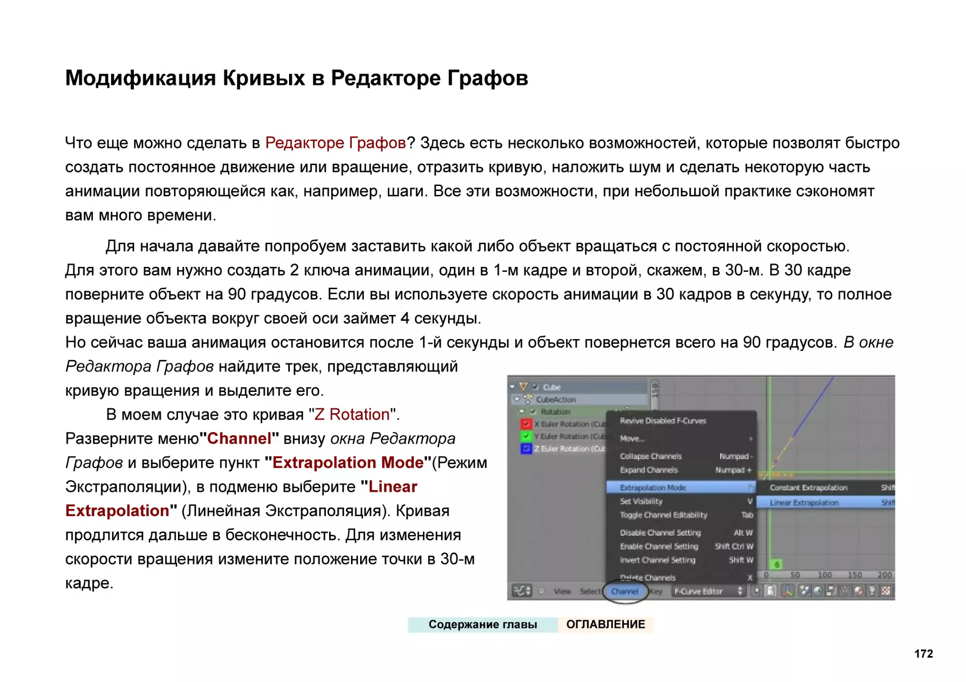Toggle the material sphere filter icon

point(859,591)
